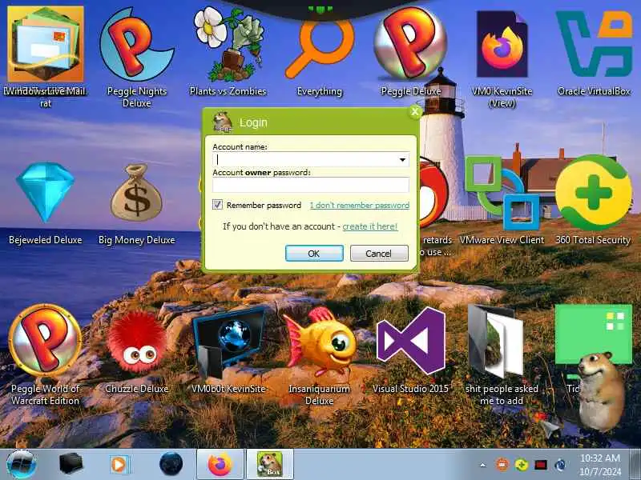The image size is (641, 480).
Task: Click the orange round tray icon
Action: (502, 465)
